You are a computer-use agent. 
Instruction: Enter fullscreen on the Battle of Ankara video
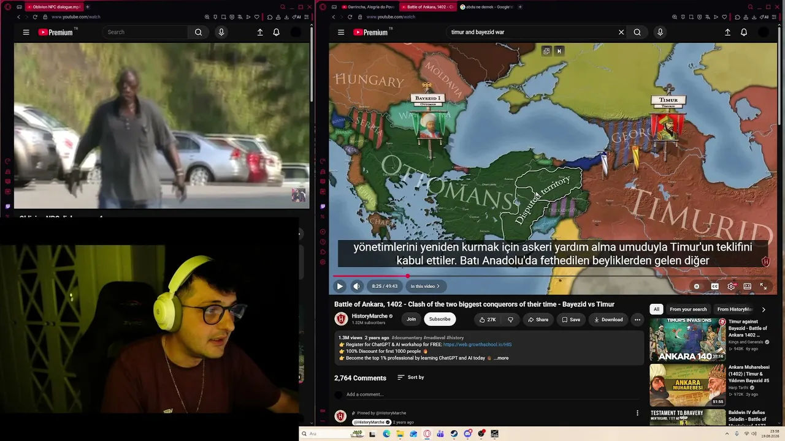pos(764,286)
